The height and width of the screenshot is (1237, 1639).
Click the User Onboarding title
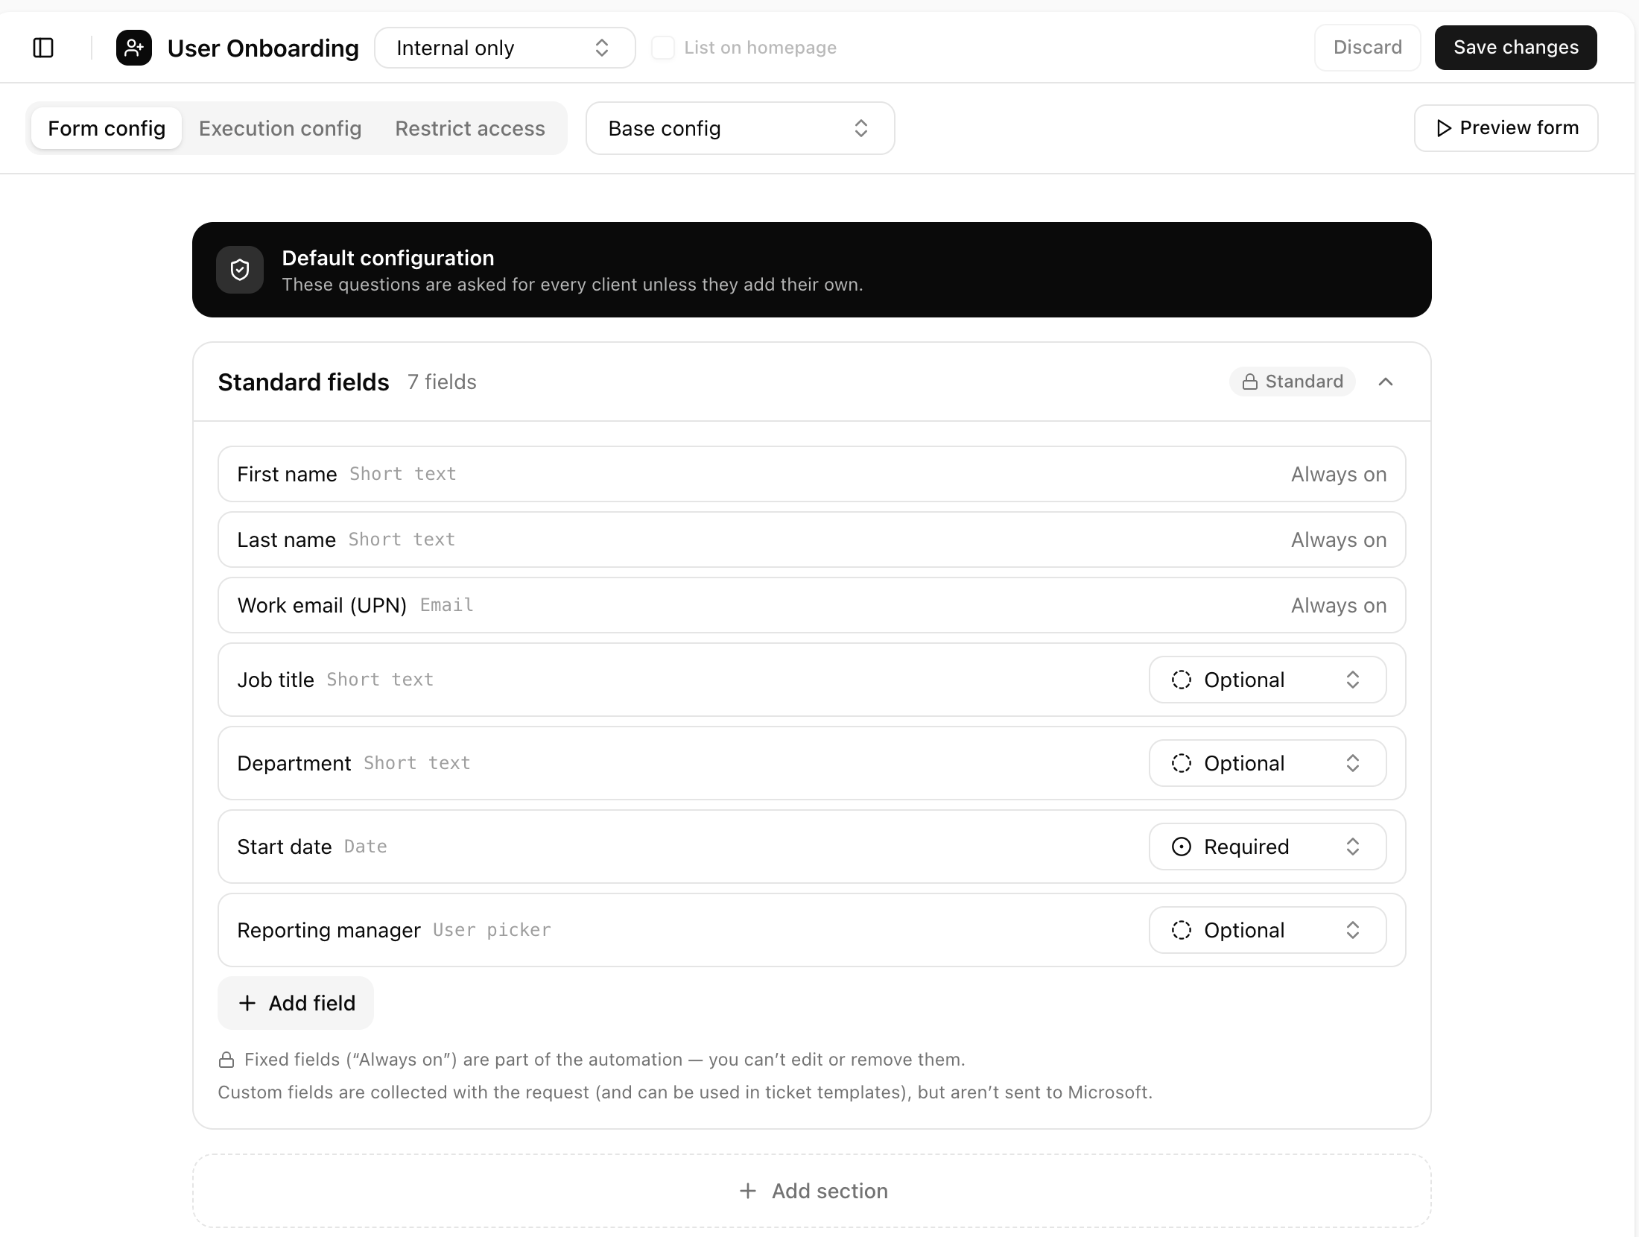(x=263, y=48)
